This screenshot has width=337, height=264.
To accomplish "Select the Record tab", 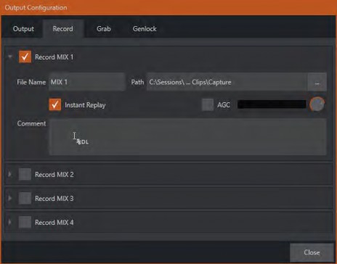I will pyautogui.click(x=63, y=29).
